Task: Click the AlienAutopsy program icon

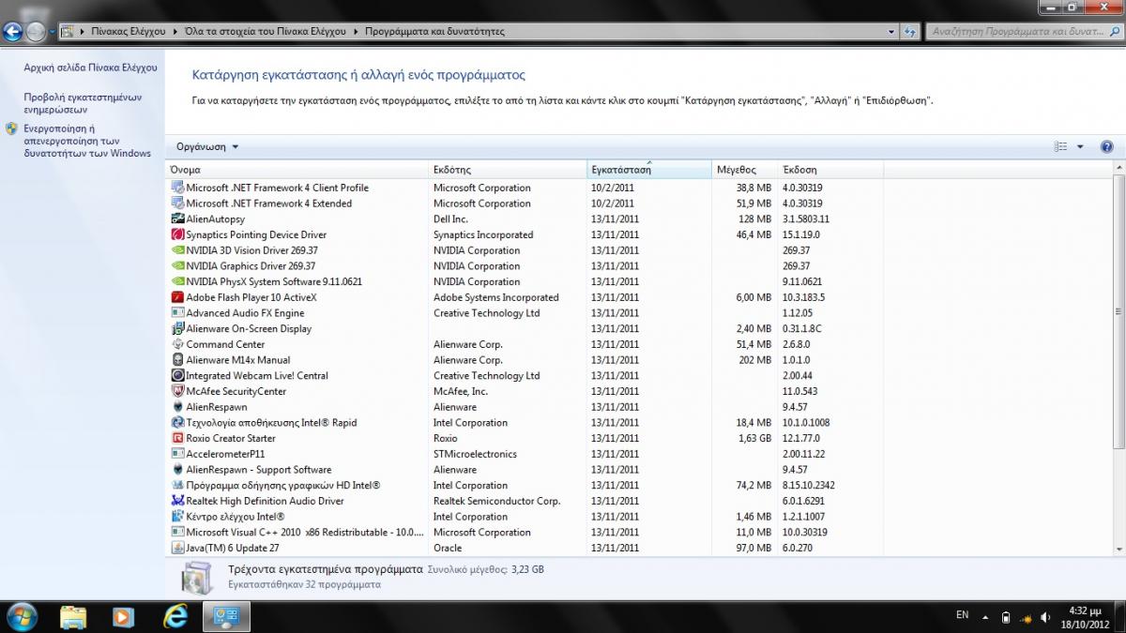Action: point(178,219)
